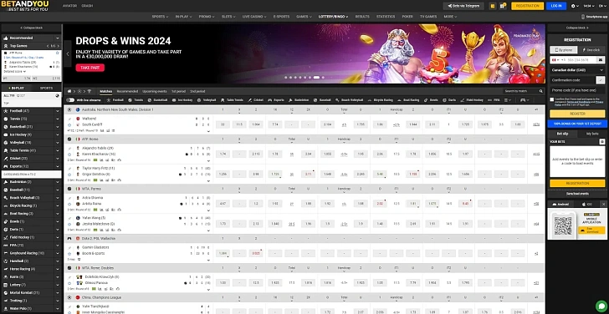Click the search magnifier in the match search

540,91
